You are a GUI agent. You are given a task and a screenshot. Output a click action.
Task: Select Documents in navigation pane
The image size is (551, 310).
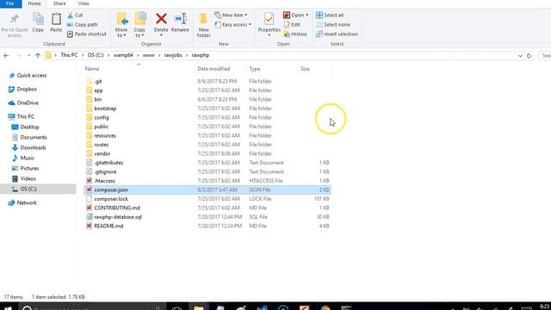pyautogui.click(x=29, y=137)
